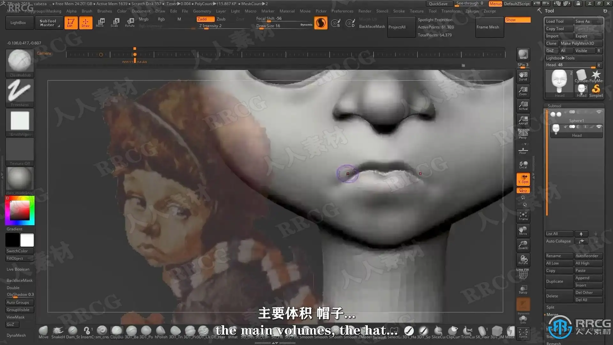The width and height of the screenshot is (613, 345).
Task: Open the Geometry menu
Action: 202,11
